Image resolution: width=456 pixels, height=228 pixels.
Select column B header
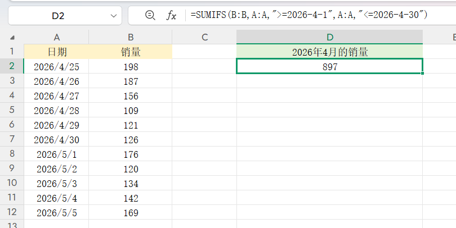coord(131,37)
